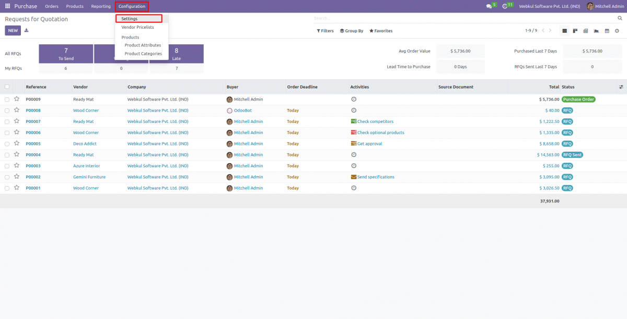Open activities using the clock icon
This screenshot has width=627, height=319.
click(x=504, y=6)
